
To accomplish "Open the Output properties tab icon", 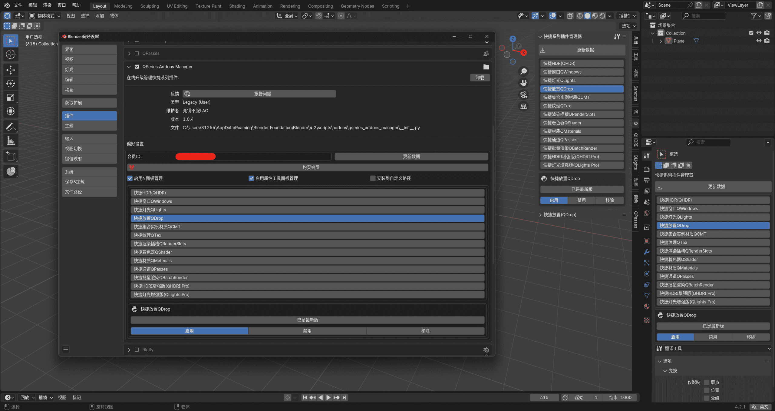I will 647,180.
